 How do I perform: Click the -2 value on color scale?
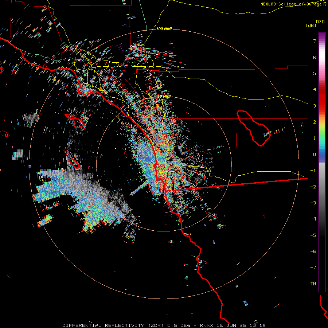tap(313, 187)
